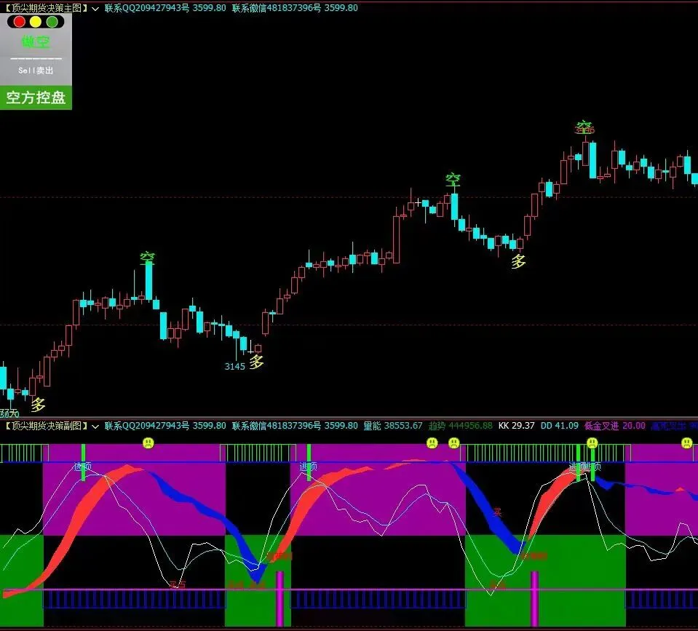
Task: Click the KK 29.37 value
Action: coord(516,426)
